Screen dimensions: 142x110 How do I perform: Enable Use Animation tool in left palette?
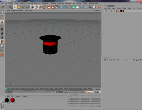(2, 55)
